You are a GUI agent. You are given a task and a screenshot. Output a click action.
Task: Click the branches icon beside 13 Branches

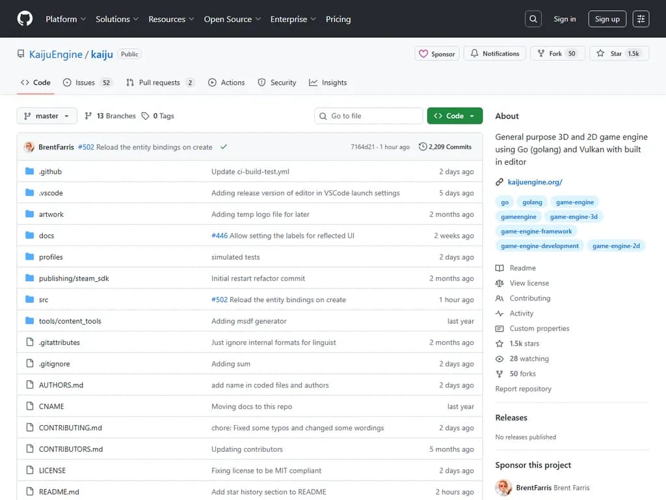(88, 116)
